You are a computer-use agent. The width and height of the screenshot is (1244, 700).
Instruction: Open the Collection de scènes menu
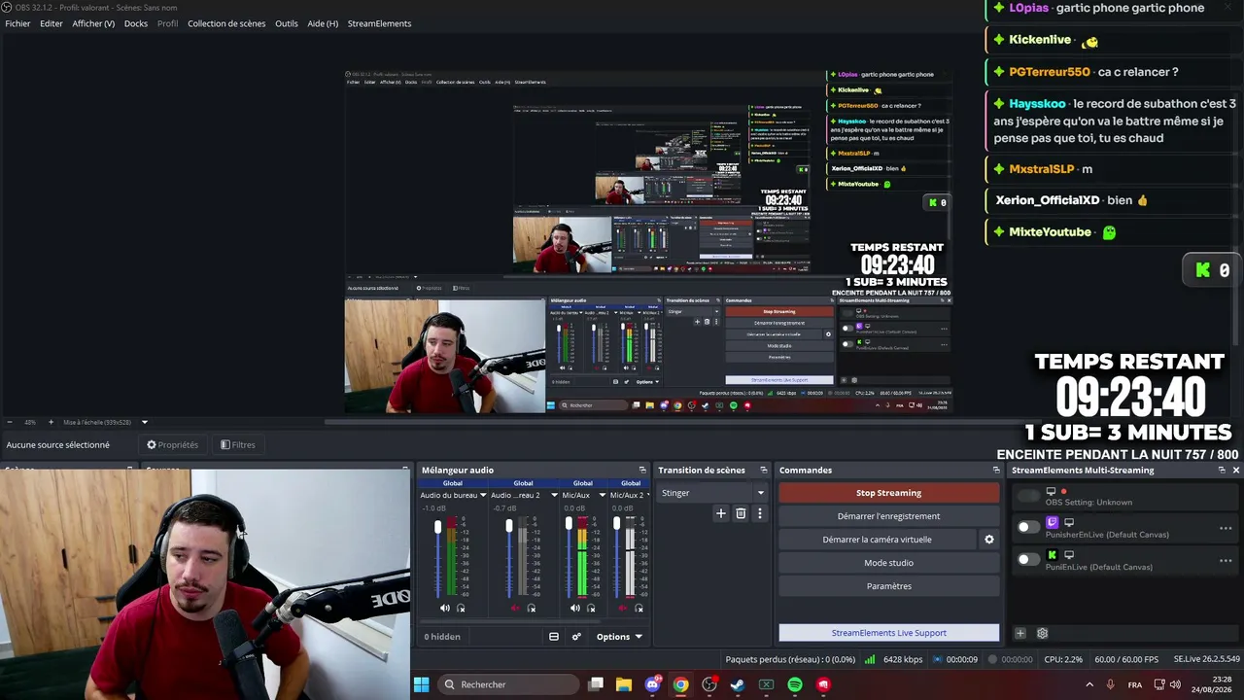tap(226, 23)
